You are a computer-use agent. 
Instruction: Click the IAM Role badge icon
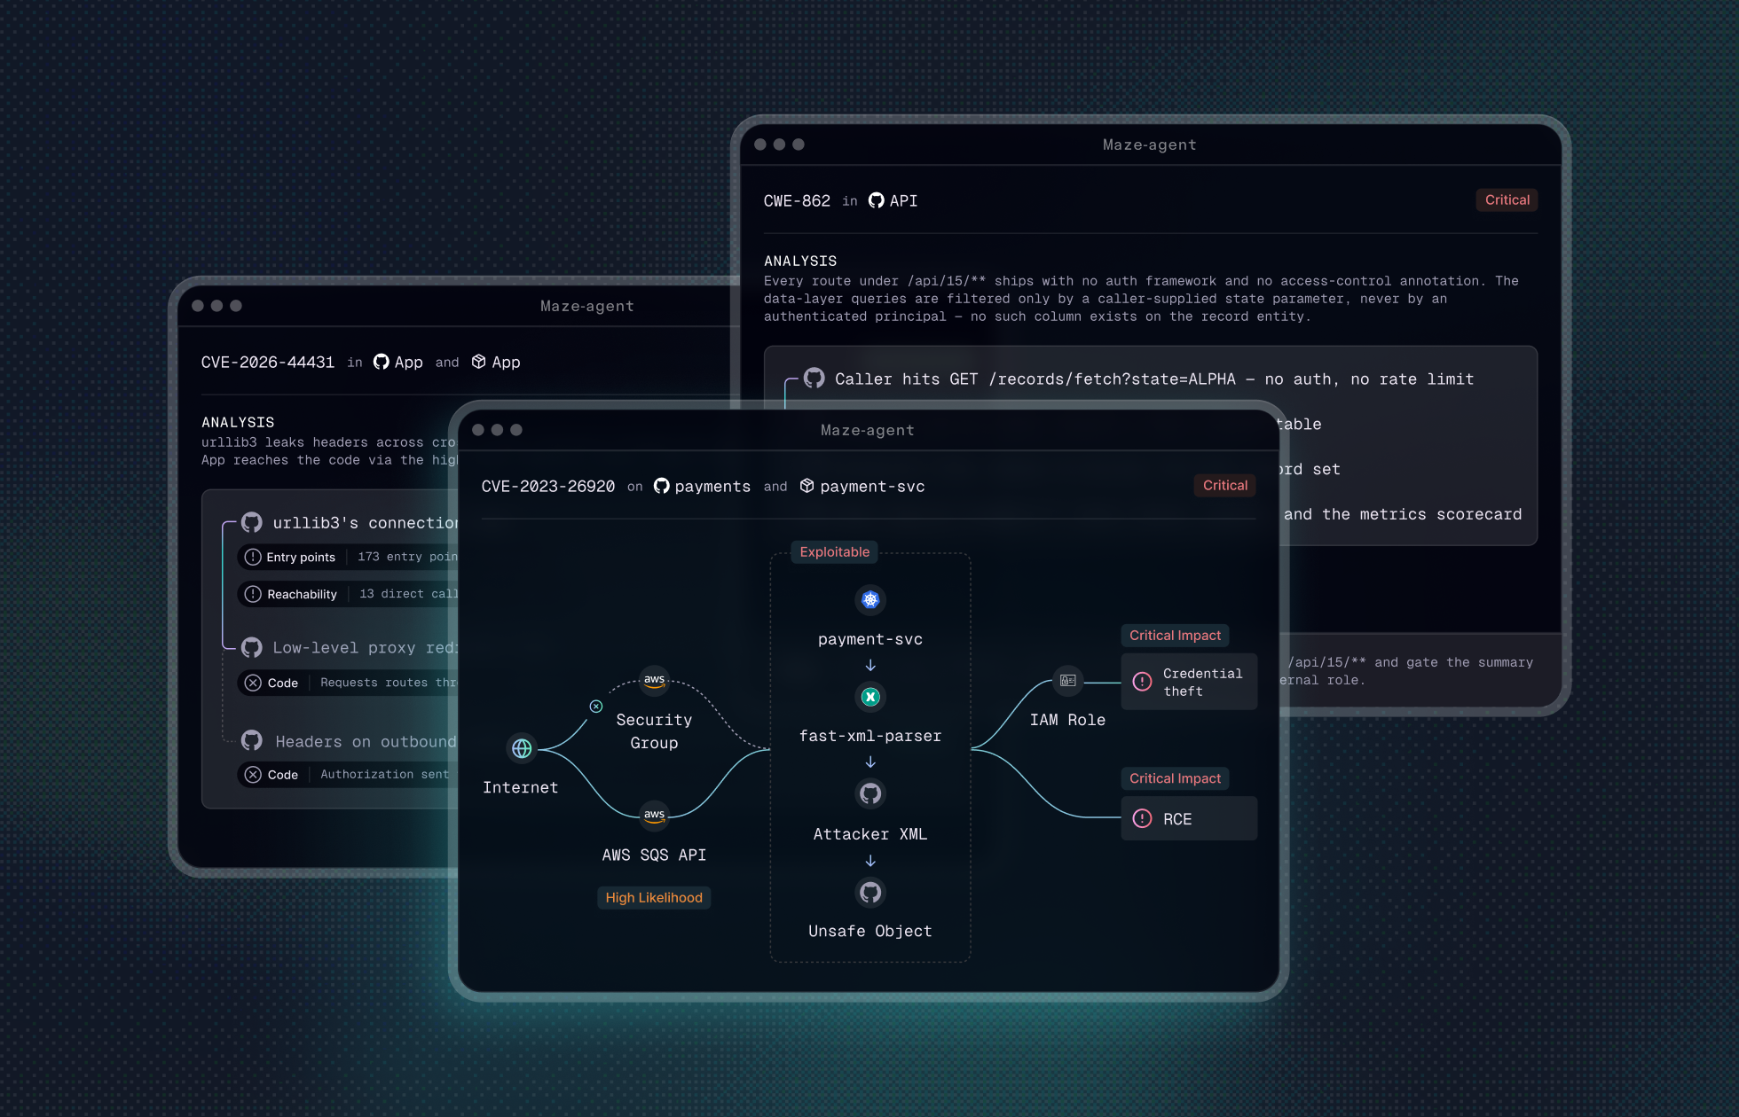(1068, 681)
